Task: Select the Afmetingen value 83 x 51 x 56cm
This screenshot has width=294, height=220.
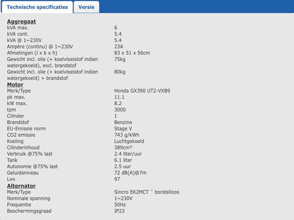Action: [132, 53]
